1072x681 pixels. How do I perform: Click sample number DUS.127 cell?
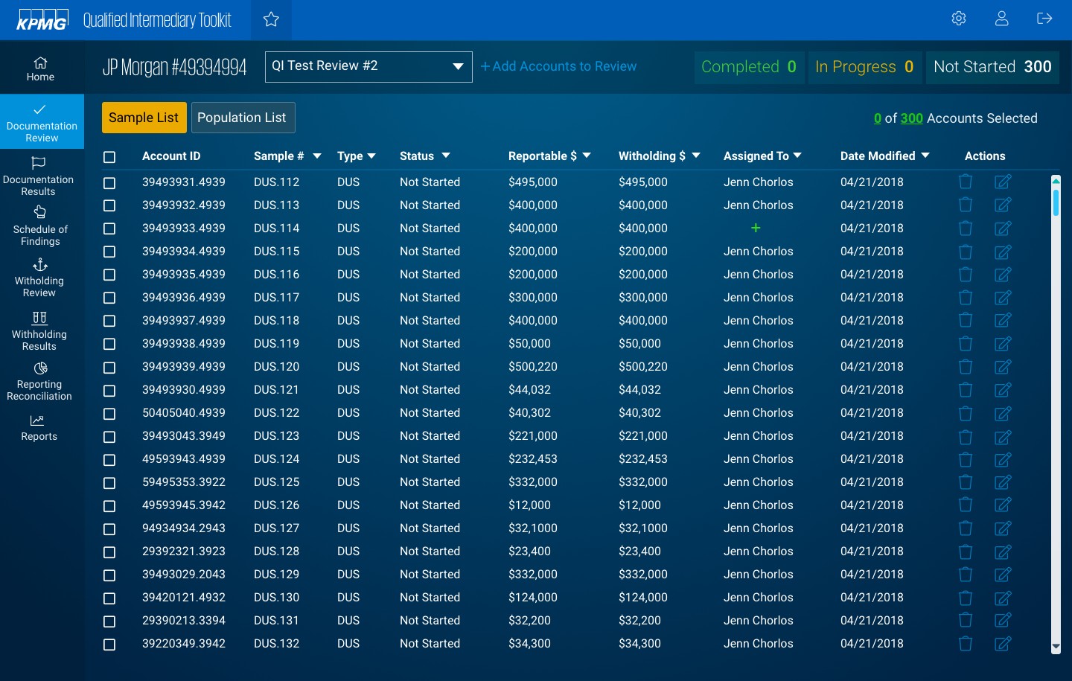(276, 528)
